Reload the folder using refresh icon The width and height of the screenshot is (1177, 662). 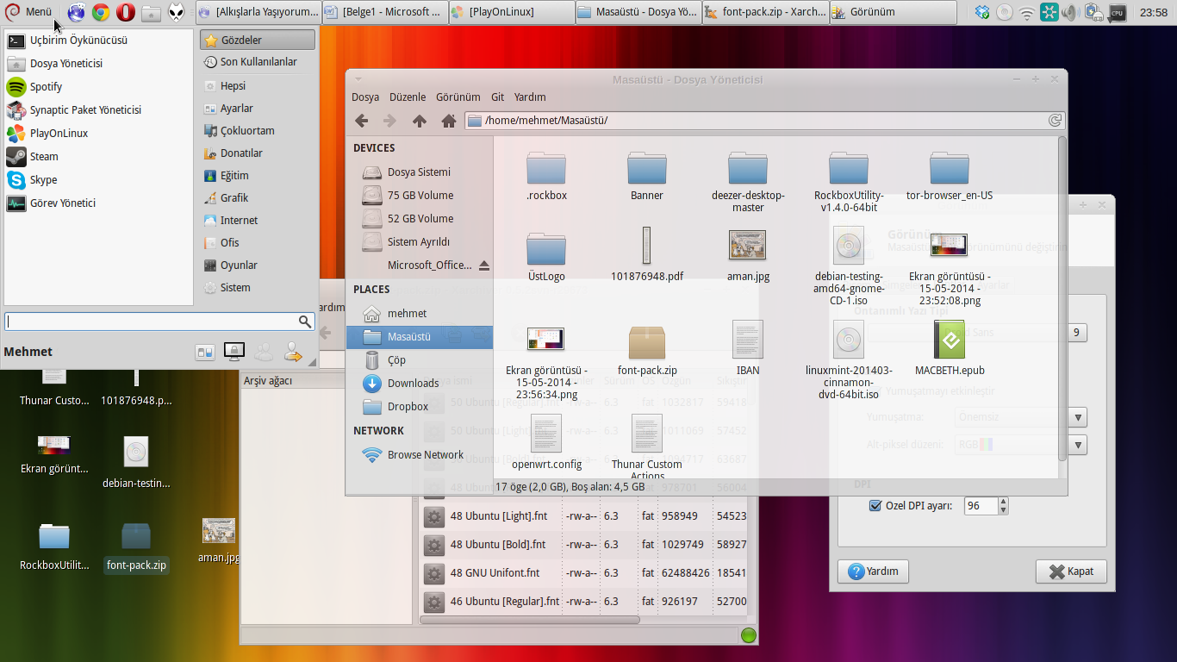click(1055, 121)
